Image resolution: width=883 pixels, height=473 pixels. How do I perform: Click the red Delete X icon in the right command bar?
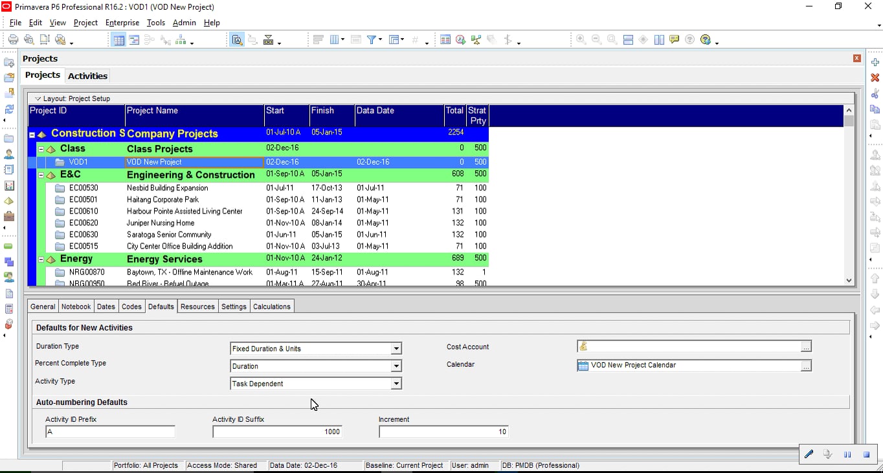875,78
